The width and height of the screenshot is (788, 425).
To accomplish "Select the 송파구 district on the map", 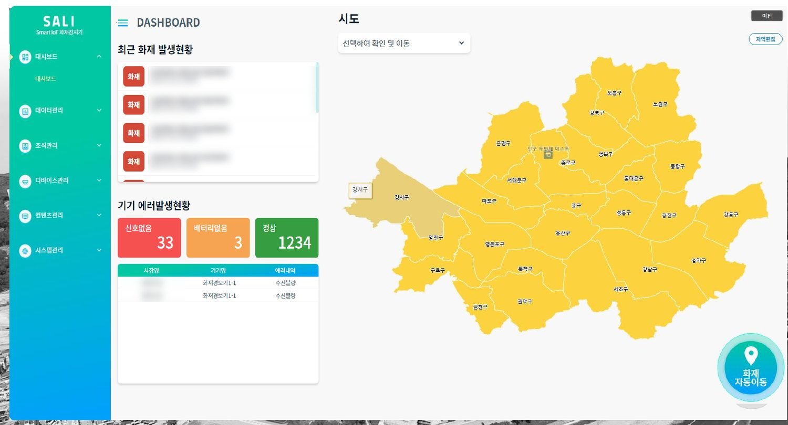I will (x=698, y=260).
